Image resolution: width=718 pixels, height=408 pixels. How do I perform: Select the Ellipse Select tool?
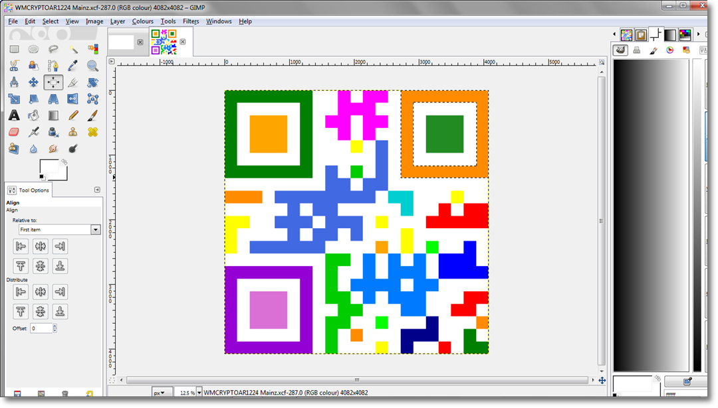tap(33, 49)
